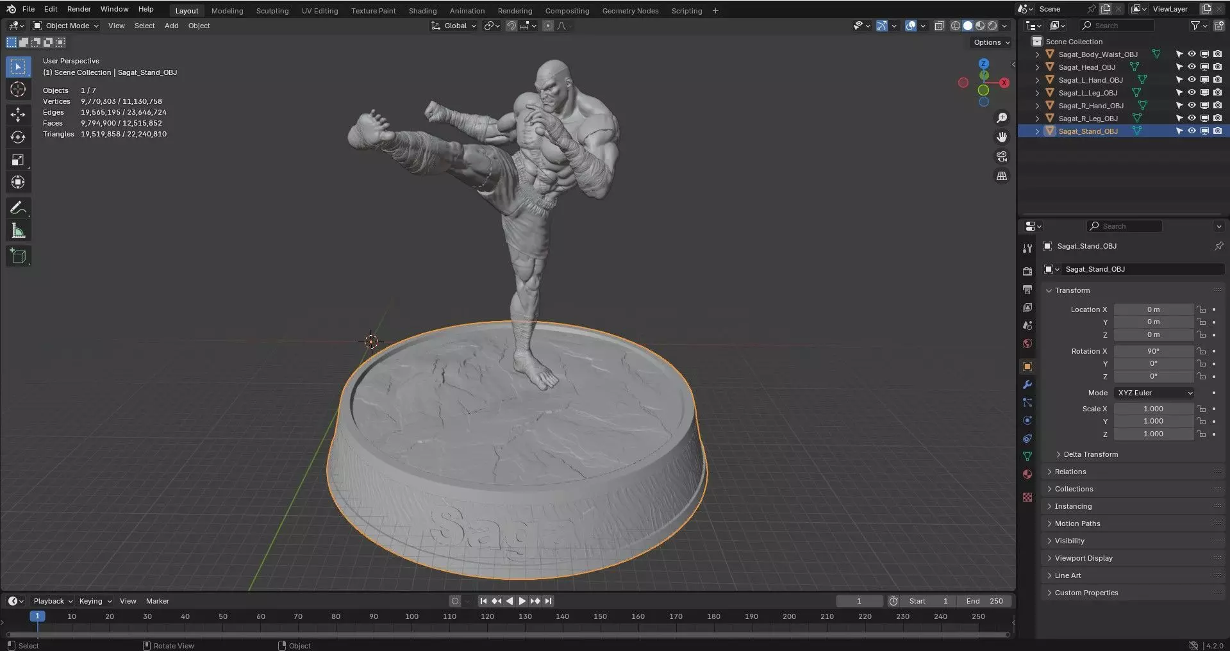Select the Measure tool
This screenshot has width=1230, height=651.
(18, 231)
